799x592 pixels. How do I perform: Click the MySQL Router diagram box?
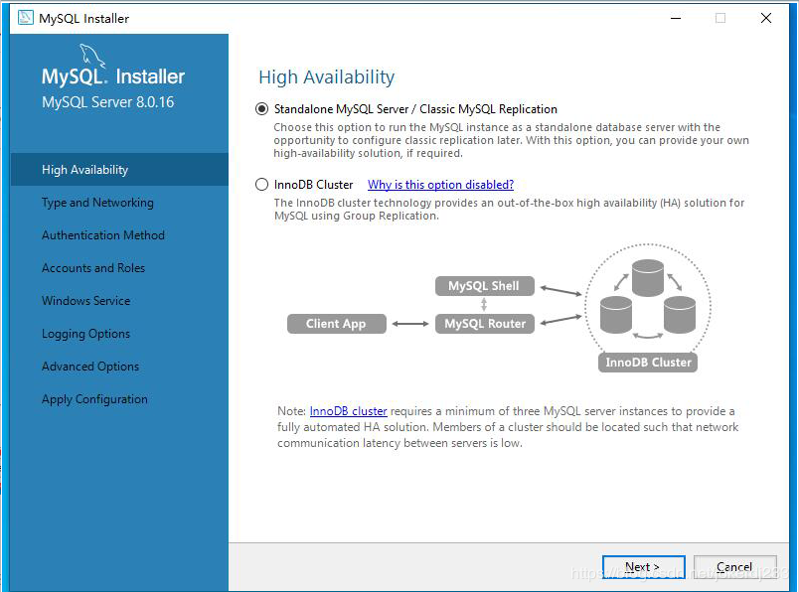tap(485, 324)
